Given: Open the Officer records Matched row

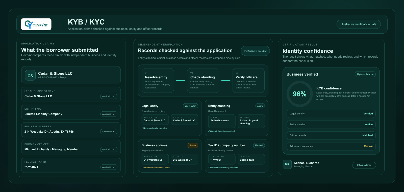Looking at the screenshot, I should coord(331,135).
